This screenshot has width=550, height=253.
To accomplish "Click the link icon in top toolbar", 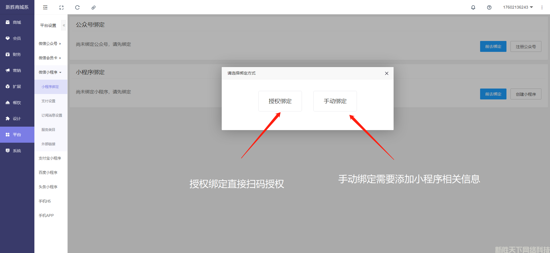I will click(x=93, y=7).
